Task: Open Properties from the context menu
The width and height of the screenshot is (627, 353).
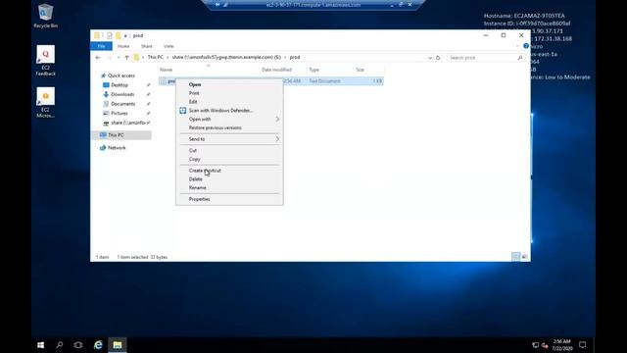Action: point(229,199)
